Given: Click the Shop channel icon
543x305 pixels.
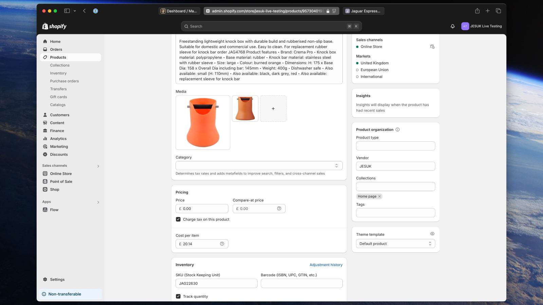Looking at the screenshot, I should (45, 189).
